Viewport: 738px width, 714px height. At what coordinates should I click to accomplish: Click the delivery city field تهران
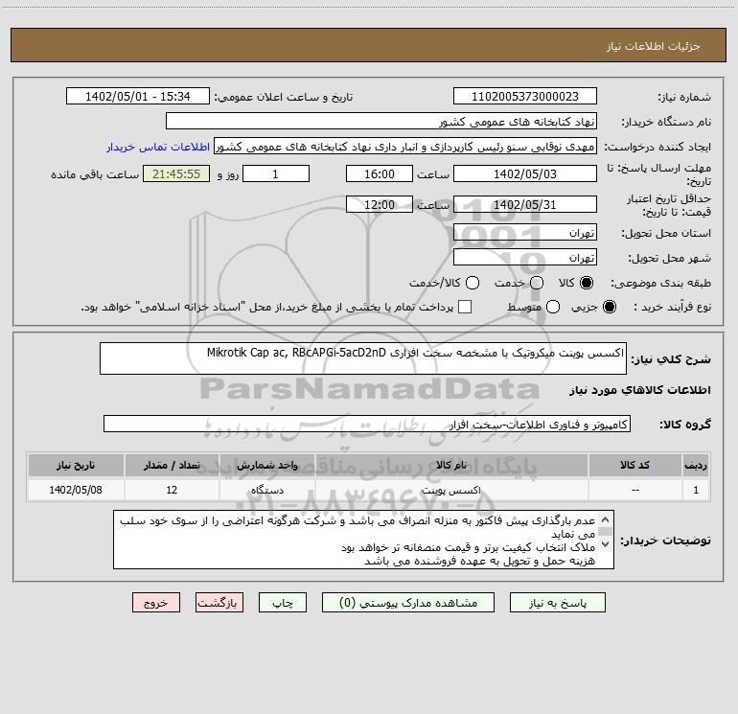525,257
